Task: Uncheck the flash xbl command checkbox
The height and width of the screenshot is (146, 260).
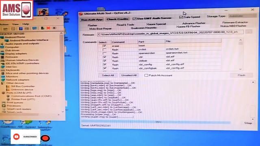Action: pyautogui.click(x=104, y=57)
